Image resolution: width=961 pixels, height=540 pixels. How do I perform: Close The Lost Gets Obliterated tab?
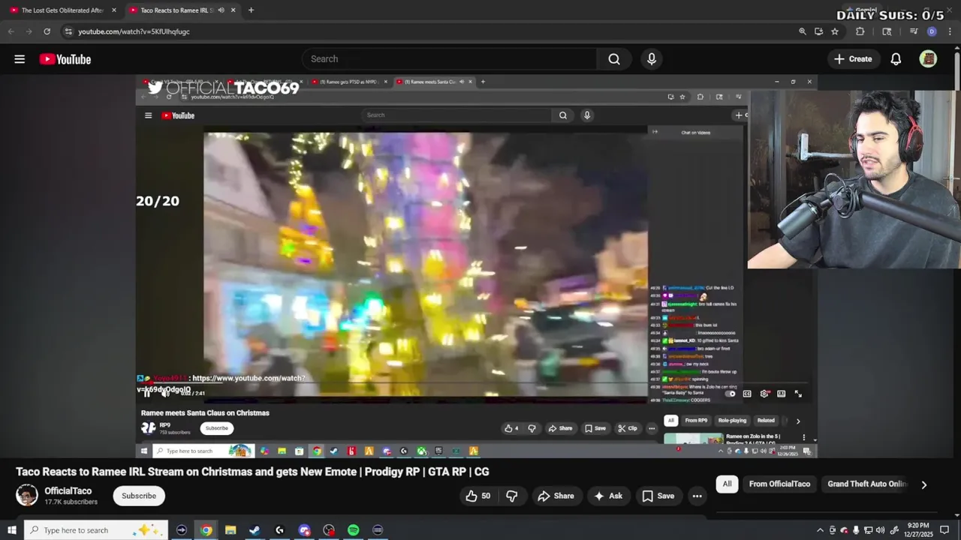[x=114, y=10]
